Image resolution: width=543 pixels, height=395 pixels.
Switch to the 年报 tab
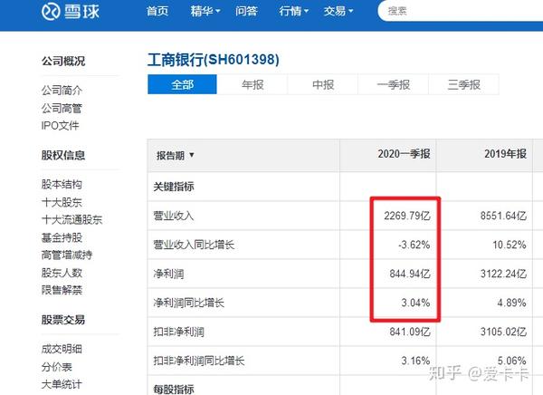(252, 84)
